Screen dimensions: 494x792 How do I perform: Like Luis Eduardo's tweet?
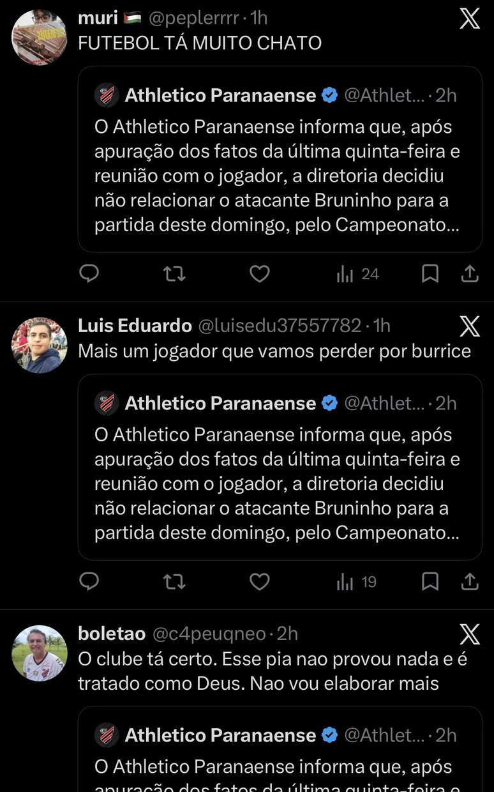259,582
